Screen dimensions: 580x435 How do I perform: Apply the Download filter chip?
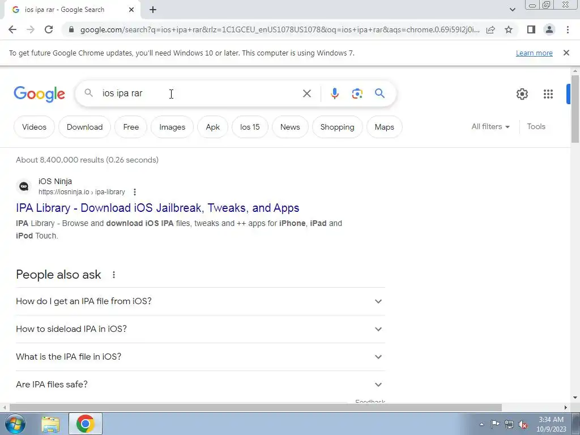coord(85,127)
